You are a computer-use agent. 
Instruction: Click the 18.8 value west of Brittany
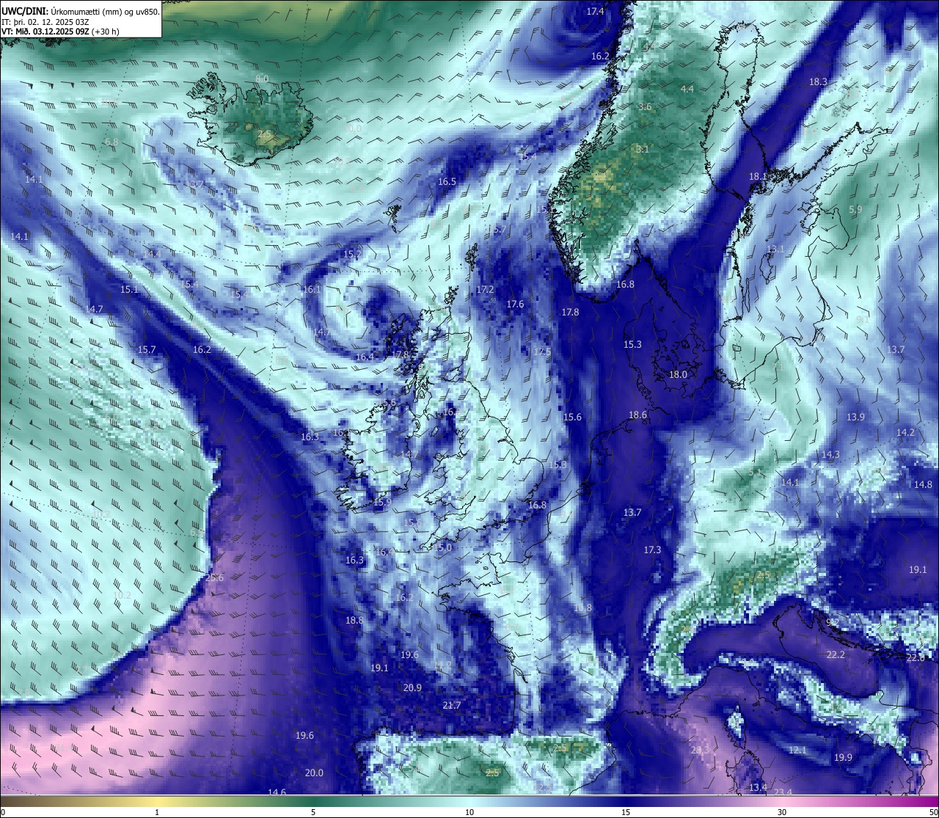click(x=354, y=621)
